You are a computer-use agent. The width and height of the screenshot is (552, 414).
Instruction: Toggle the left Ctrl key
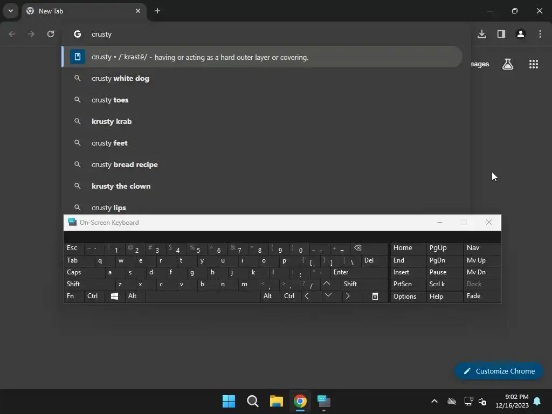95,296
